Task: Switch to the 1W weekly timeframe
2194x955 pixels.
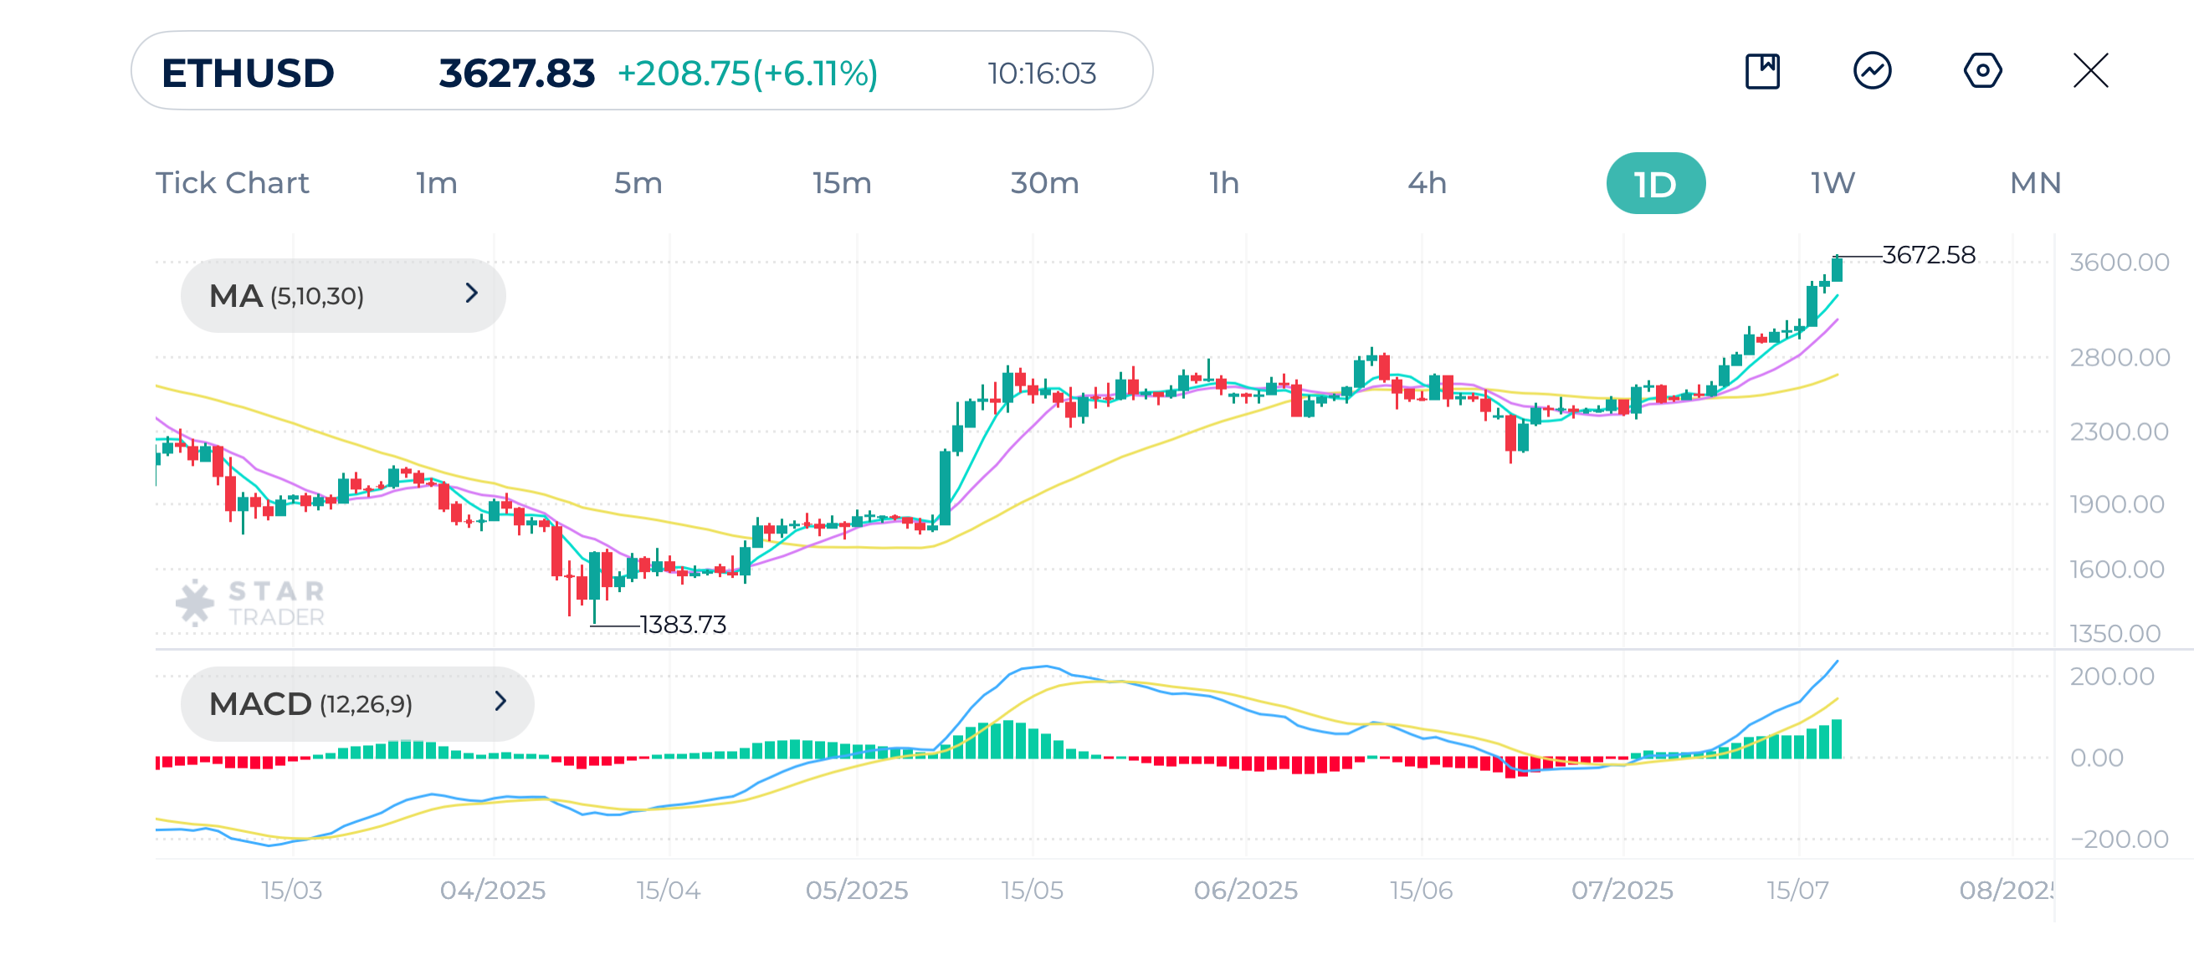Action: pos(1831,182)
